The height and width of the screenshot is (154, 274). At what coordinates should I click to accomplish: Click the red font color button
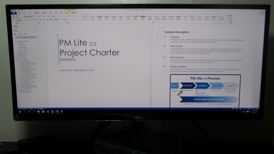point(47,20)
